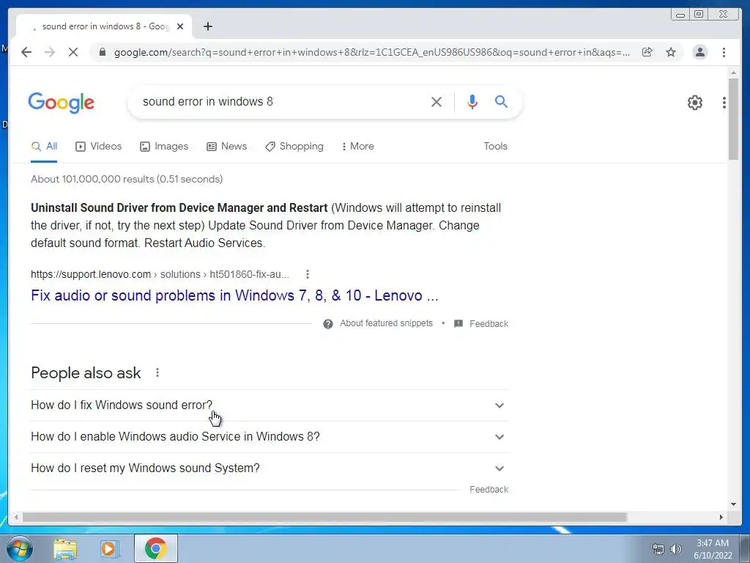Click 'About featured snippets' link
750x563 pixels.
coord(386,323)
